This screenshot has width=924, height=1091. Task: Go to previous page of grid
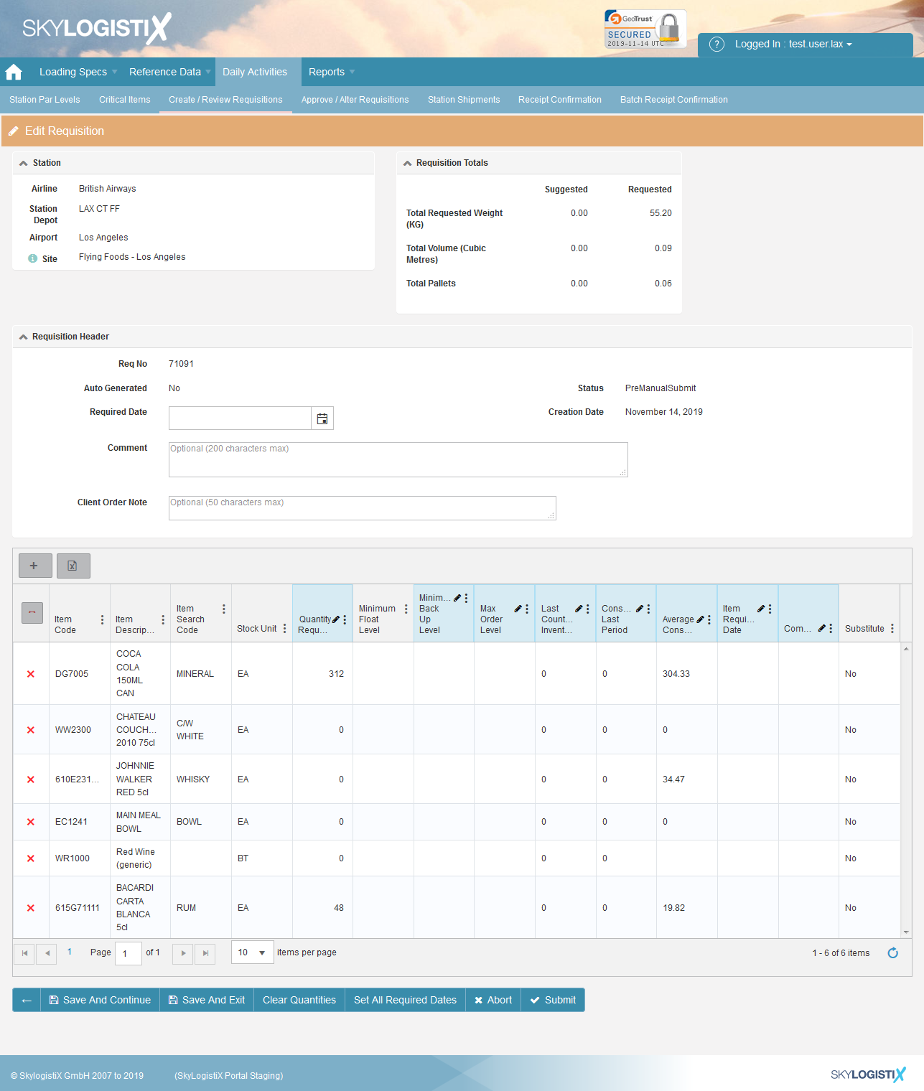click(x=47, y=953)
